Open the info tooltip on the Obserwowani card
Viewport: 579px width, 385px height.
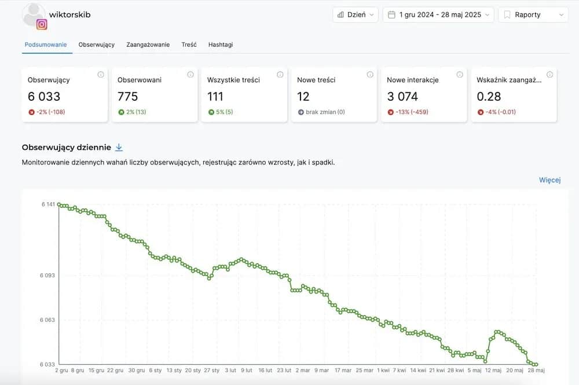(190, 74)
